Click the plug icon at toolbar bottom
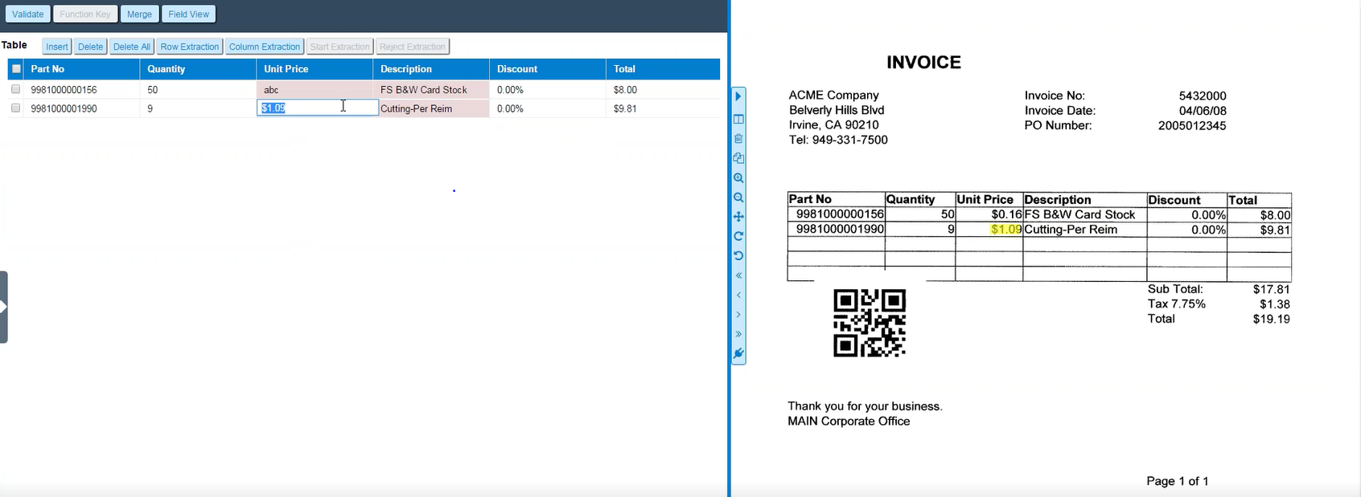 738,353
